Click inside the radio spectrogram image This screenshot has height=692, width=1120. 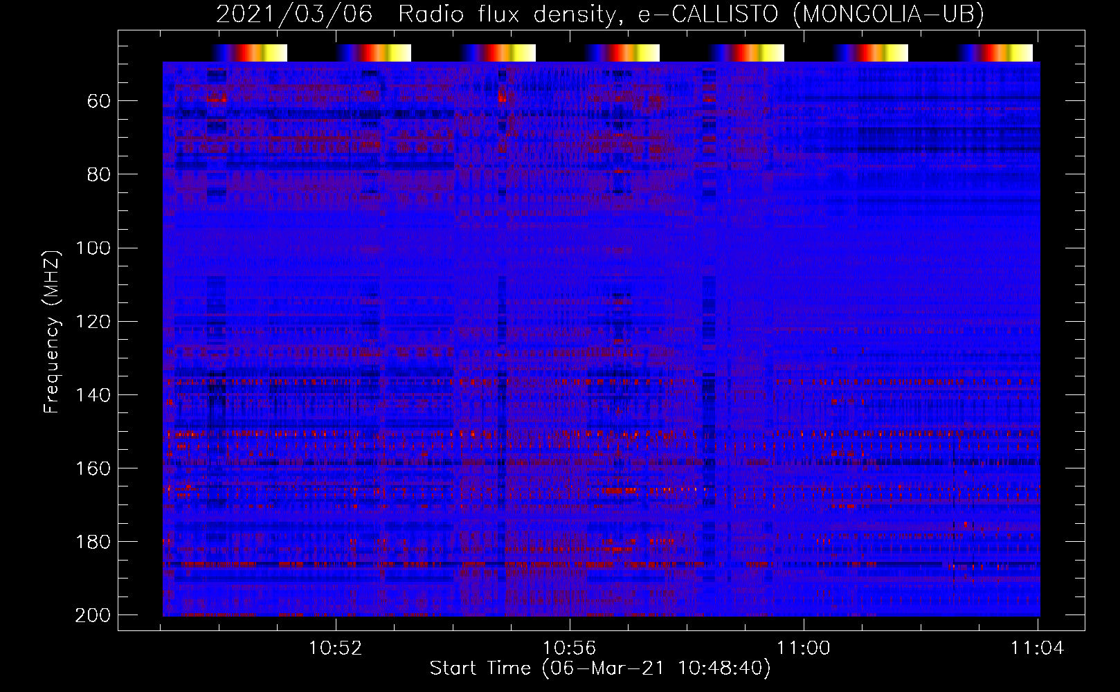pos(602,339)
